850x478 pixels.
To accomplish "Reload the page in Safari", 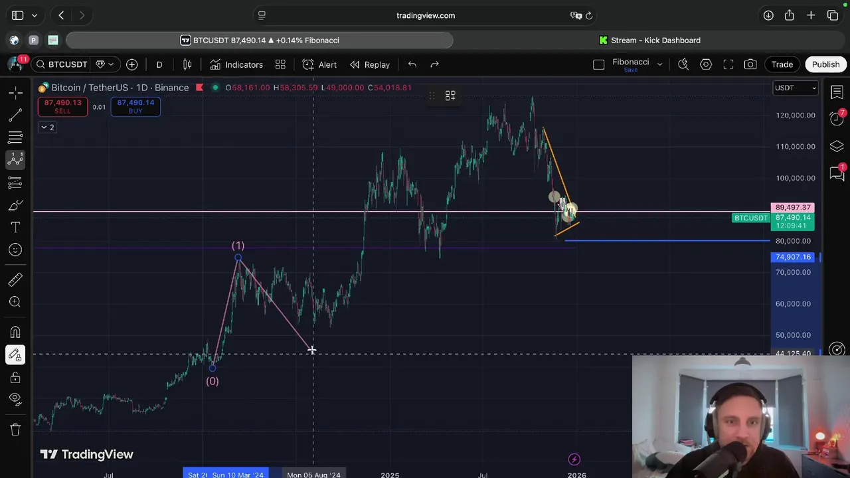I will pyautogui.click(x=589, y=15).
